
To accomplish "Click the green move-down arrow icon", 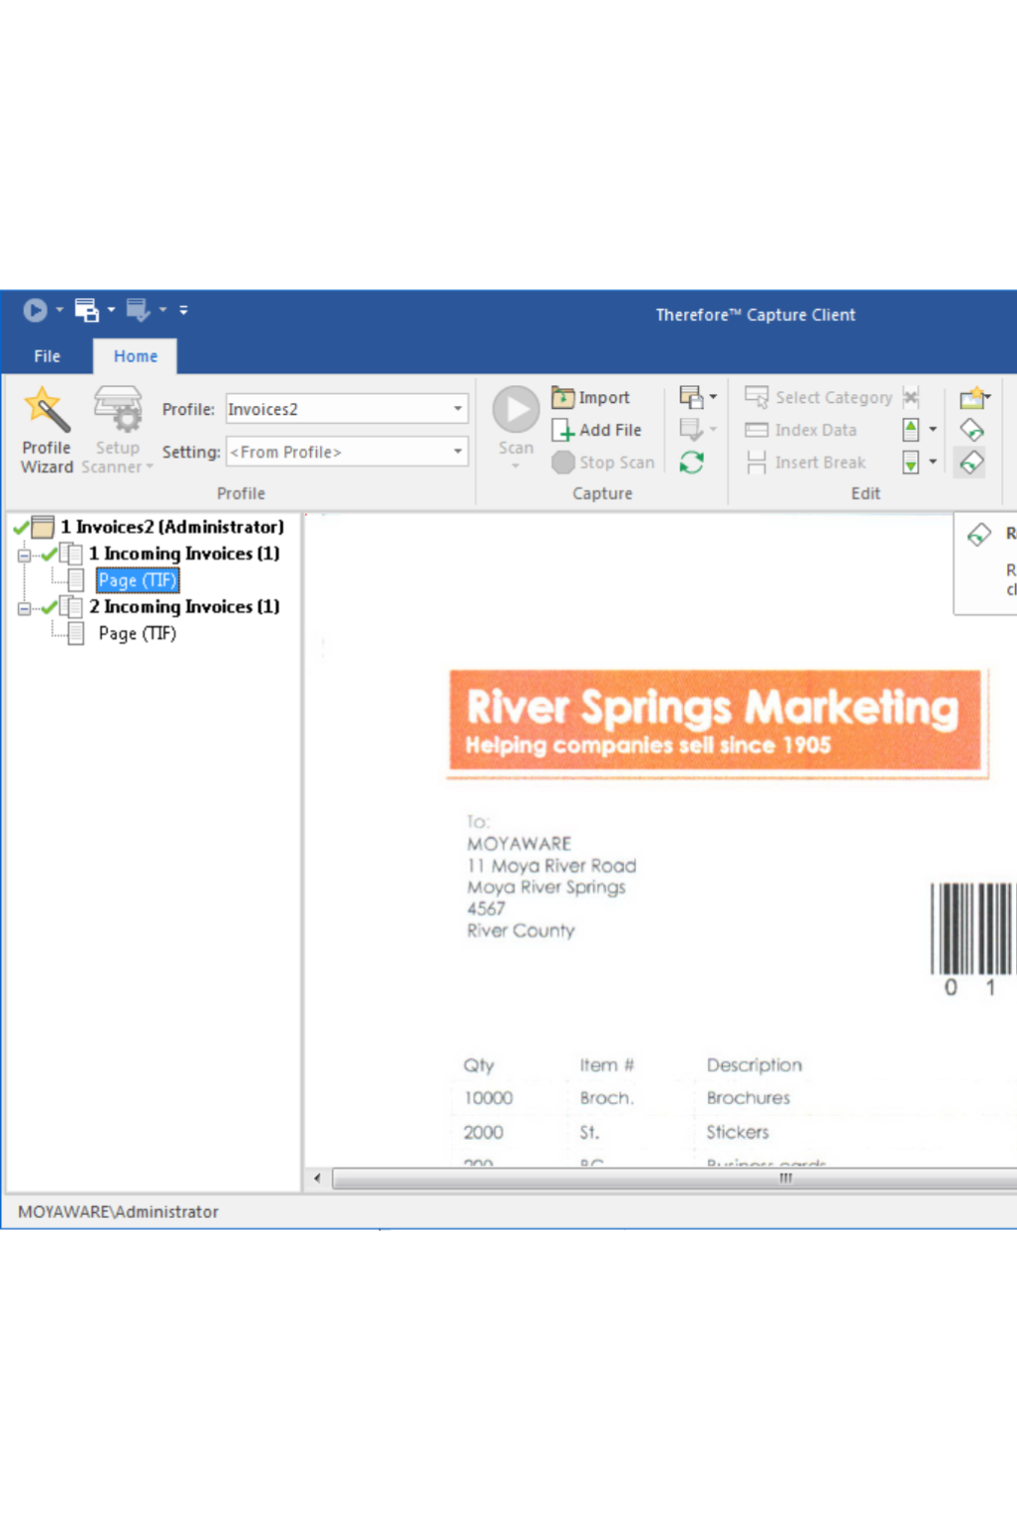I will coord(911,462).
